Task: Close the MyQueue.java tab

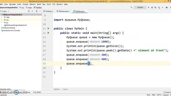Action: click(70, 11)
